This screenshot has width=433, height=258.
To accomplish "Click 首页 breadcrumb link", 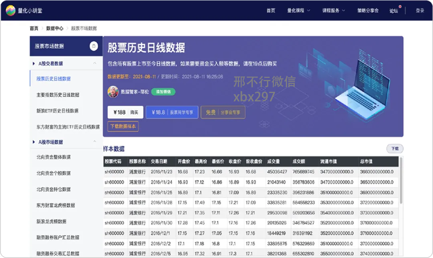I will (x=34, y=28).
